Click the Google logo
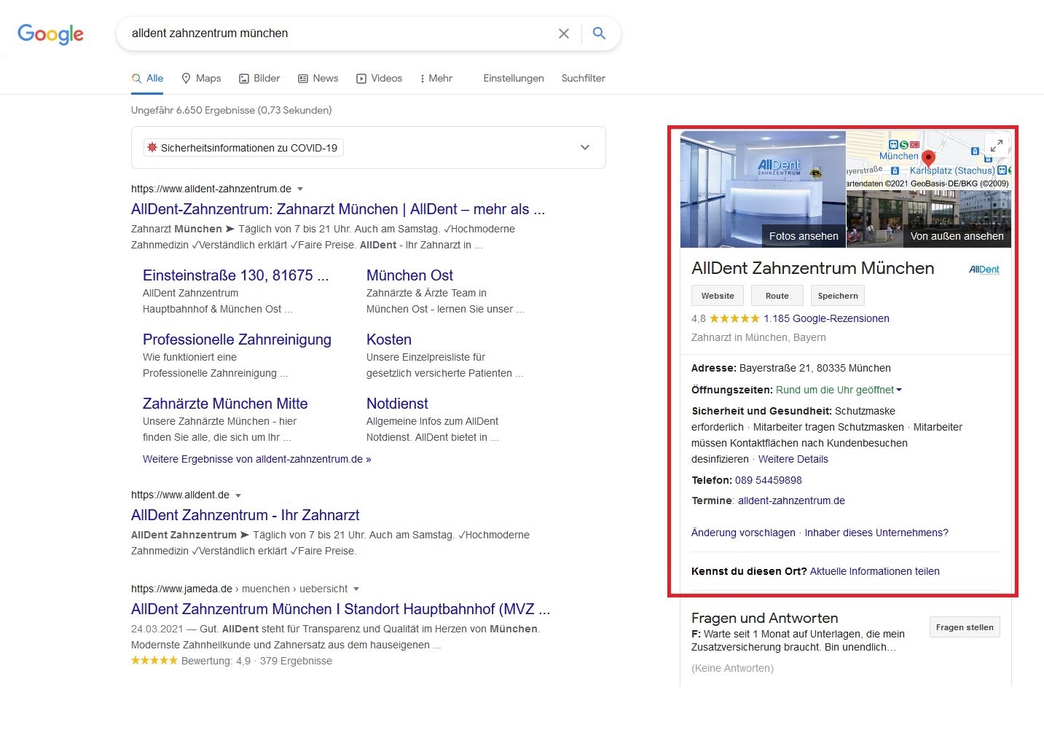This screenshot has width=1044, height=730. point(50,34)
